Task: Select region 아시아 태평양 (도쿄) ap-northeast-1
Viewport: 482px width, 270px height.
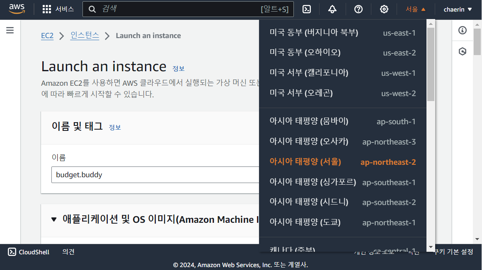Action: pos(342,222)
